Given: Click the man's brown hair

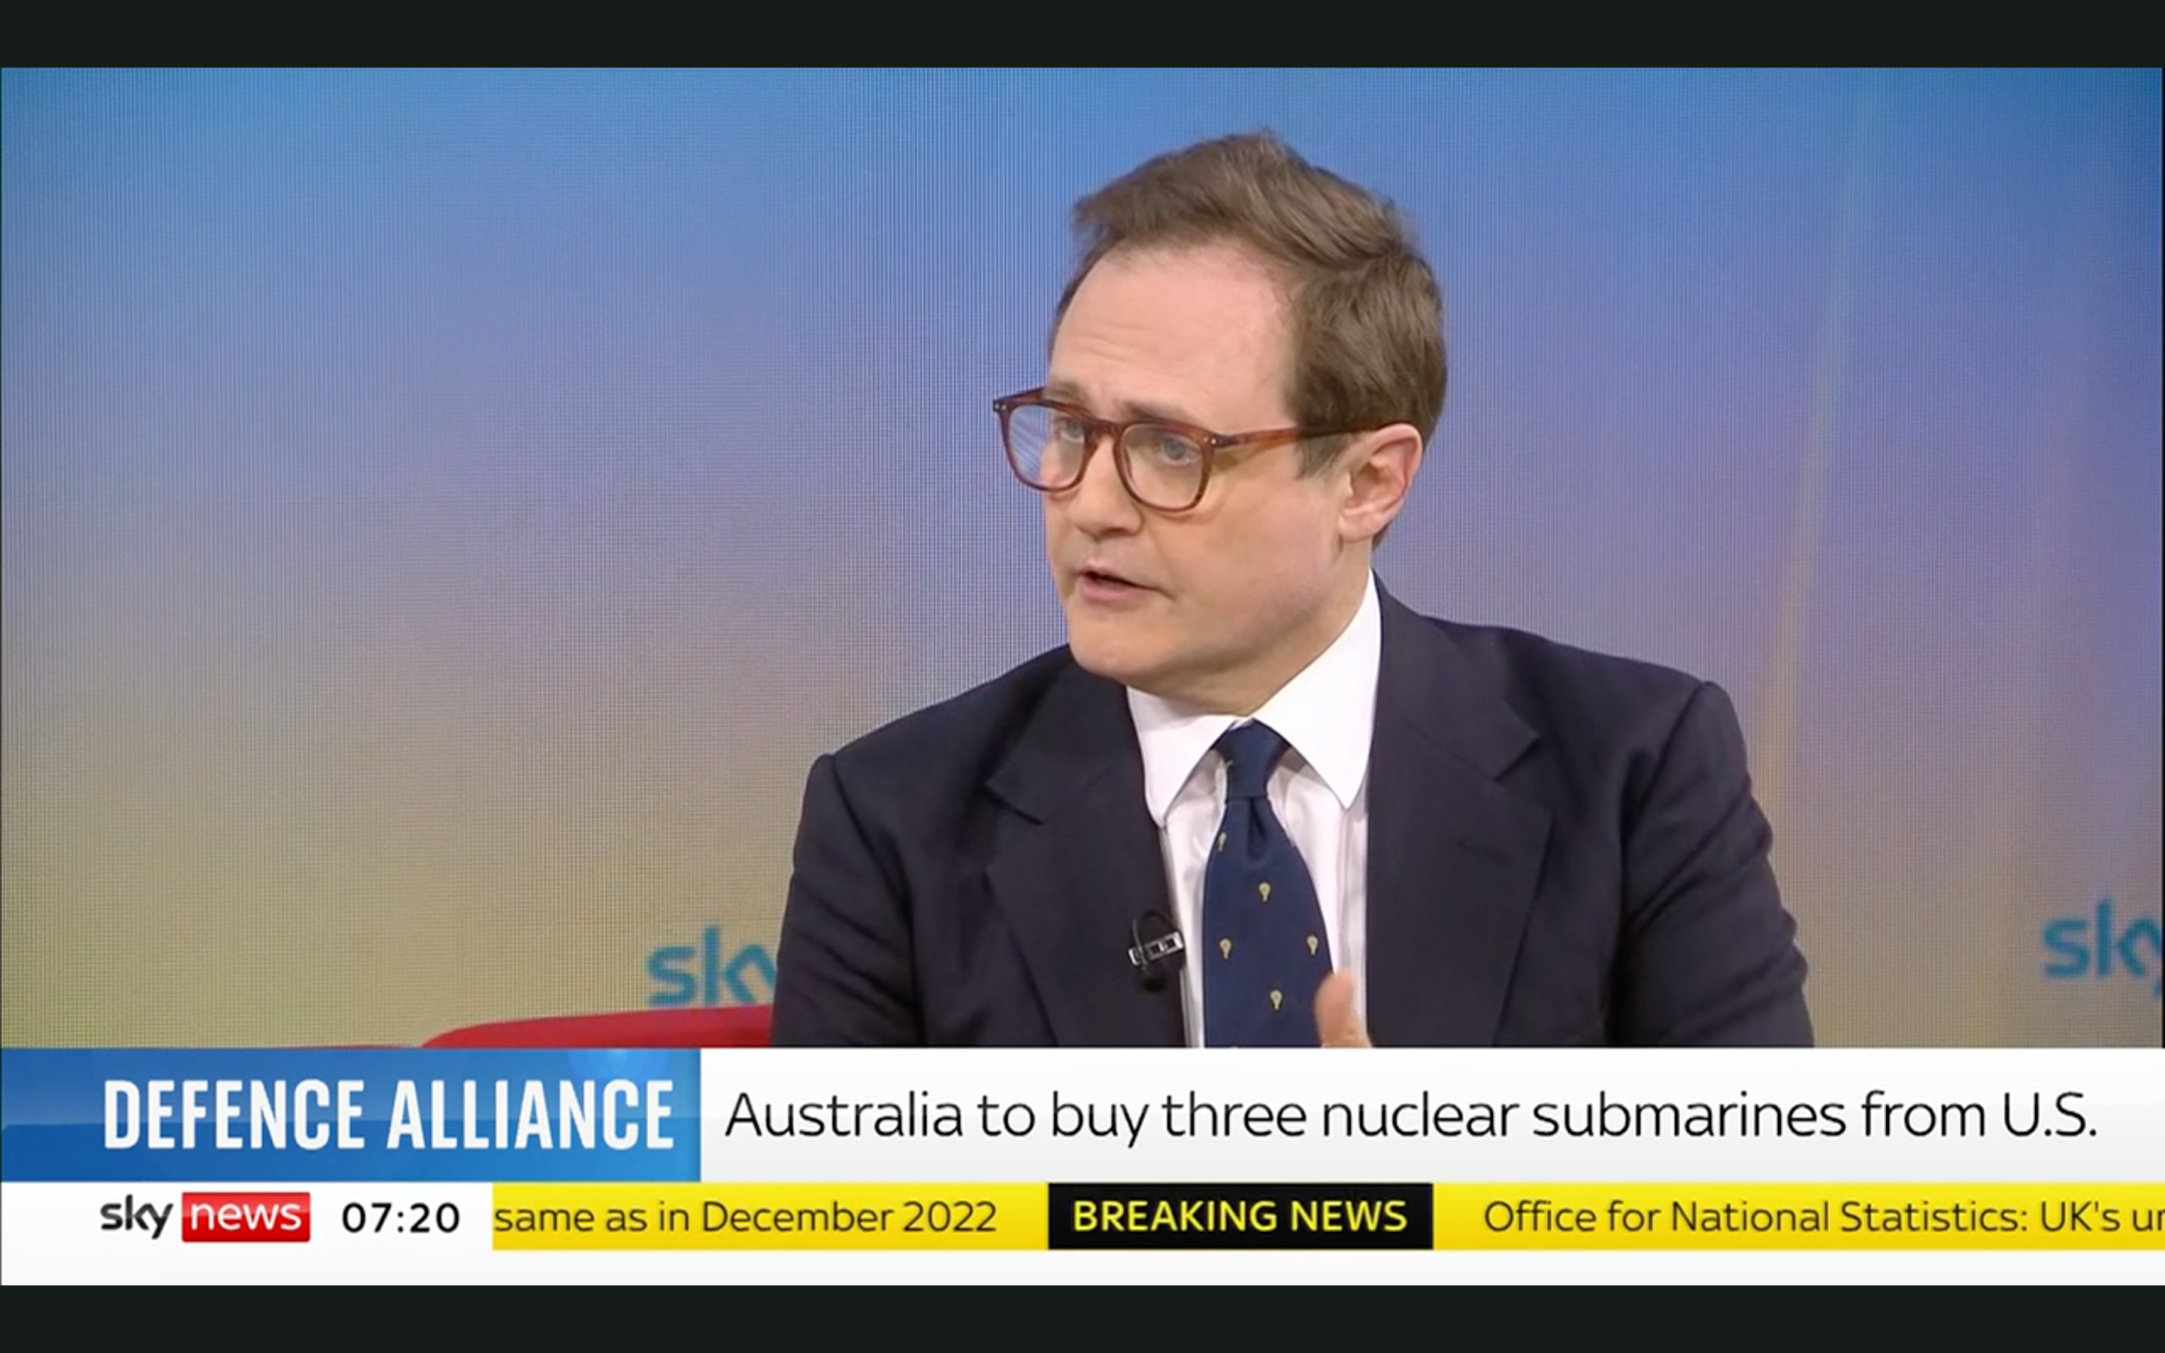Looking at the screenshot, I should pyautogui.click(x=1279, y=259).
